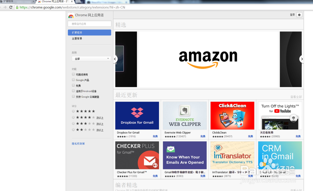The width and height of the screenshot is (313, 191).
Task: Click the 免费 button for Gmail 邮件追踪
Action: pyautogui.click(x=203, y=176)
